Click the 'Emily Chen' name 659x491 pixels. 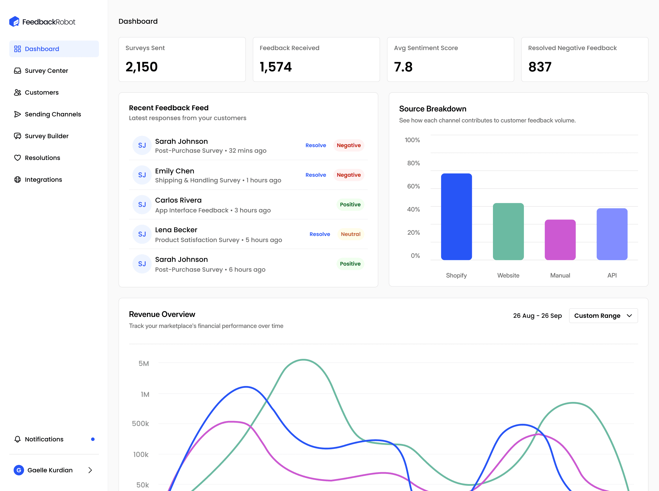click(174, 171)
